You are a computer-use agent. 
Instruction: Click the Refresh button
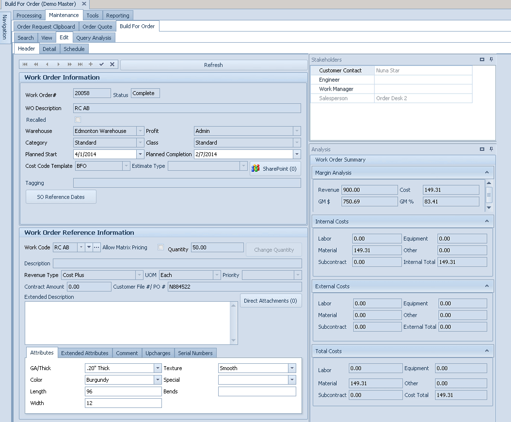pyautogui.click(x=213, y=65)
